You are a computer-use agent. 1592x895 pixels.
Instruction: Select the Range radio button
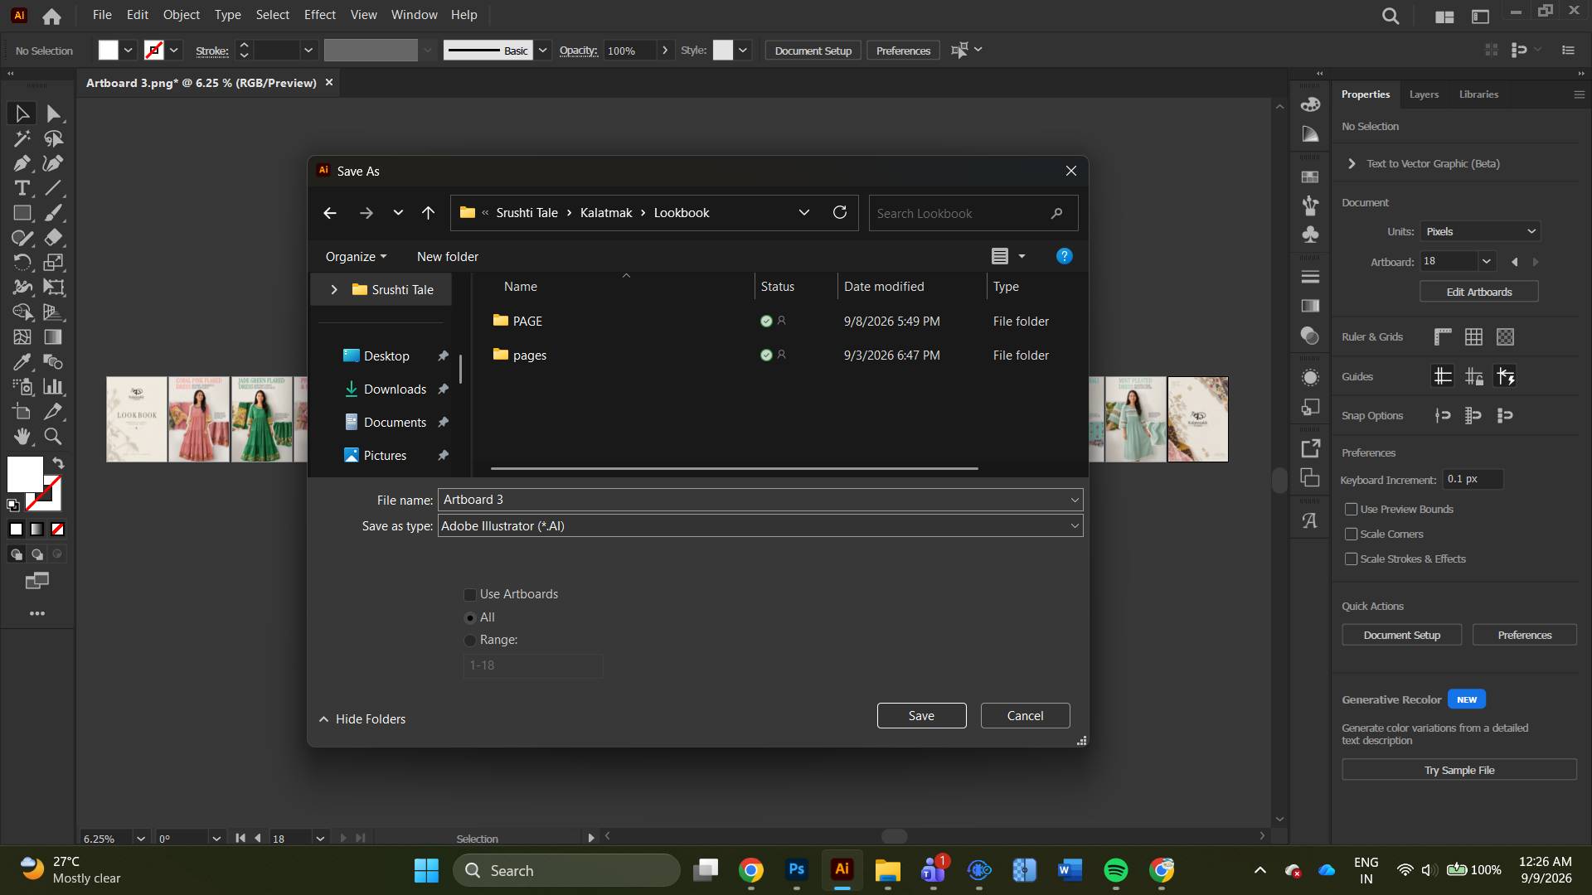click(470, 640)
